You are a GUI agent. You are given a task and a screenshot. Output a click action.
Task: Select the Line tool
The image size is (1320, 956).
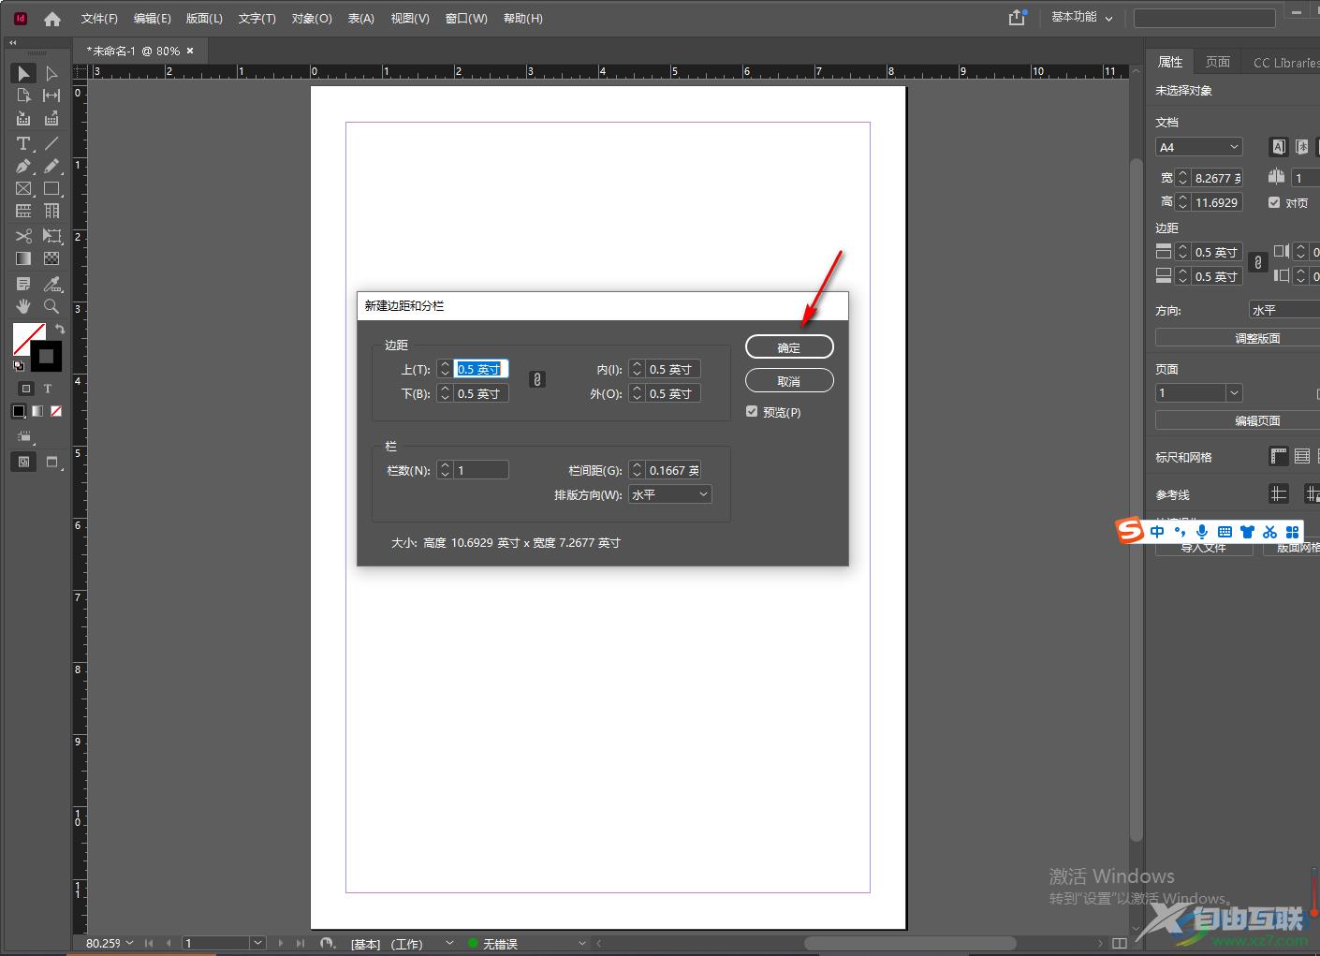(x=51, y=143)
